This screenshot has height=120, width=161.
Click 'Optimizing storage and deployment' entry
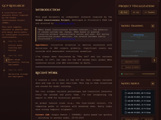coord(18,75)
